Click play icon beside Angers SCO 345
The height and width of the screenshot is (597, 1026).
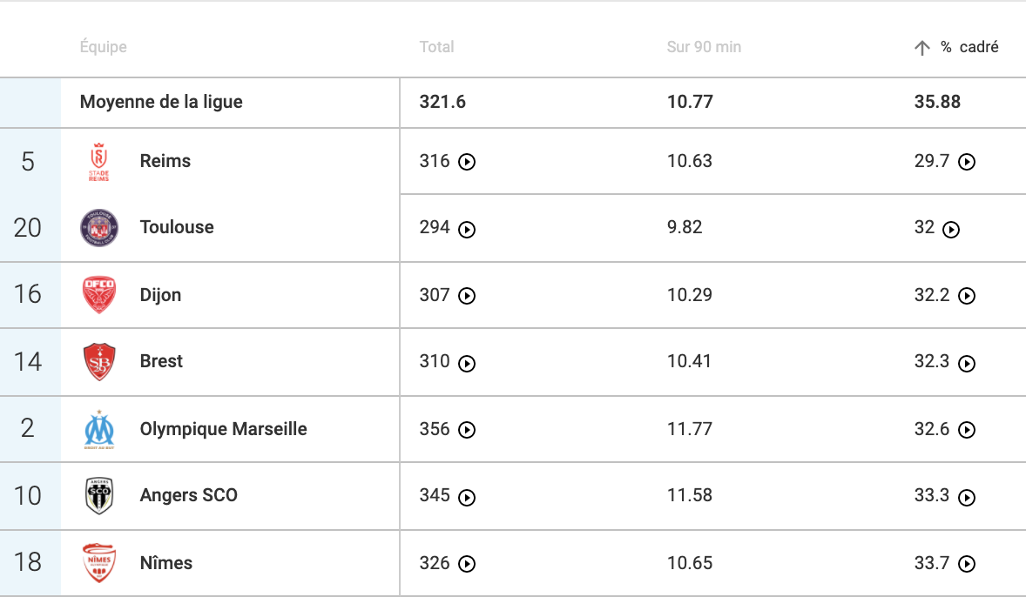(x=467, y=498)
